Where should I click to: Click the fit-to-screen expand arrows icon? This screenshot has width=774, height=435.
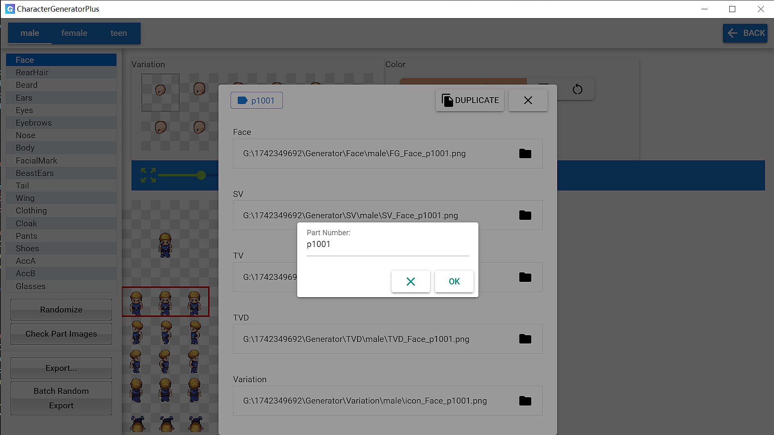coord(148,175)
